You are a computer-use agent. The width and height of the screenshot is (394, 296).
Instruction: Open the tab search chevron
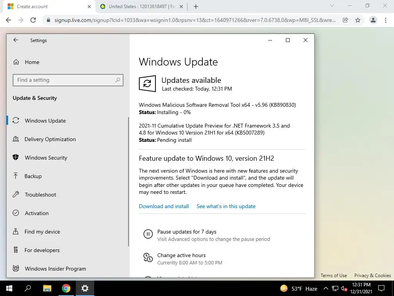point(332,5)
